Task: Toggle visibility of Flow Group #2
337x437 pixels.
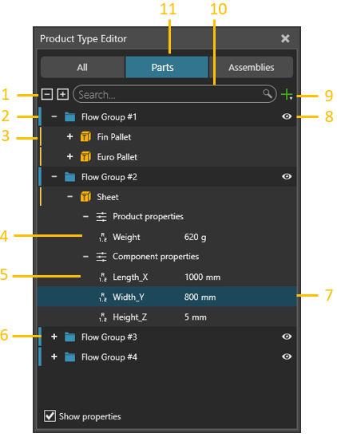Action: (287, 176)
